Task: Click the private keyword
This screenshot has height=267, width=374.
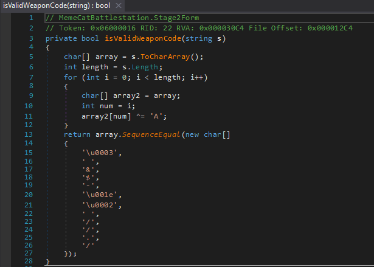Action: tap(61, 38)
